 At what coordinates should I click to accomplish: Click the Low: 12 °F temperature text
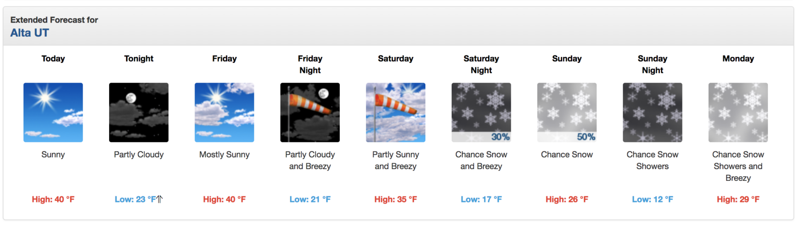pyautogui.click(x=652, y=199)
